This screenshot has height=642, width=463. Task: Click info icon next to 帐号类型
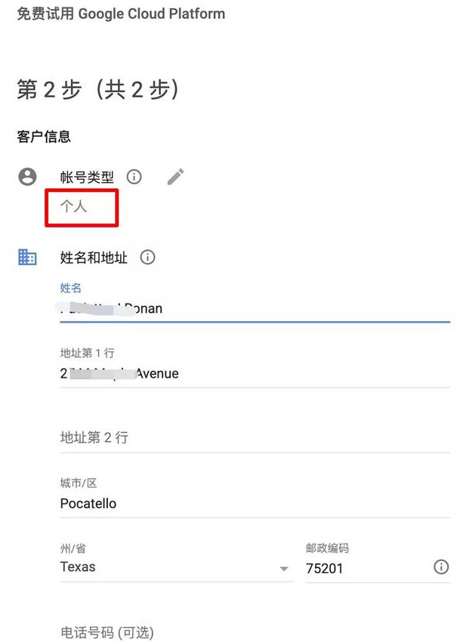coord(134,177)
